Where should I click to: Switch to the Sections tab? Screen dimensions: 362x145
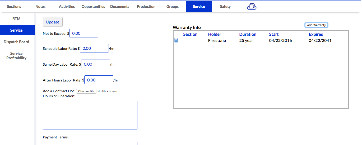(14, 7)
